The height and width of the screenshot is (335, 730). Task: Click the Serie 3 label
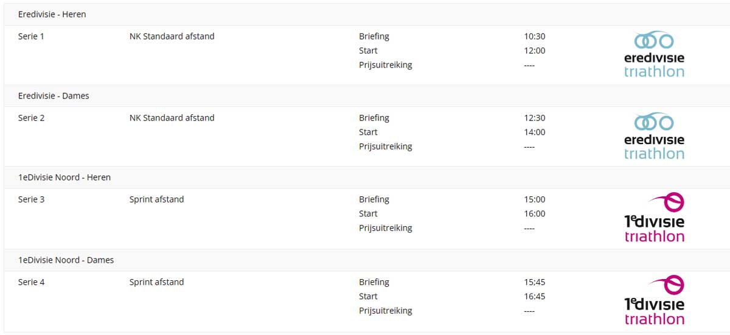point(31,199)
